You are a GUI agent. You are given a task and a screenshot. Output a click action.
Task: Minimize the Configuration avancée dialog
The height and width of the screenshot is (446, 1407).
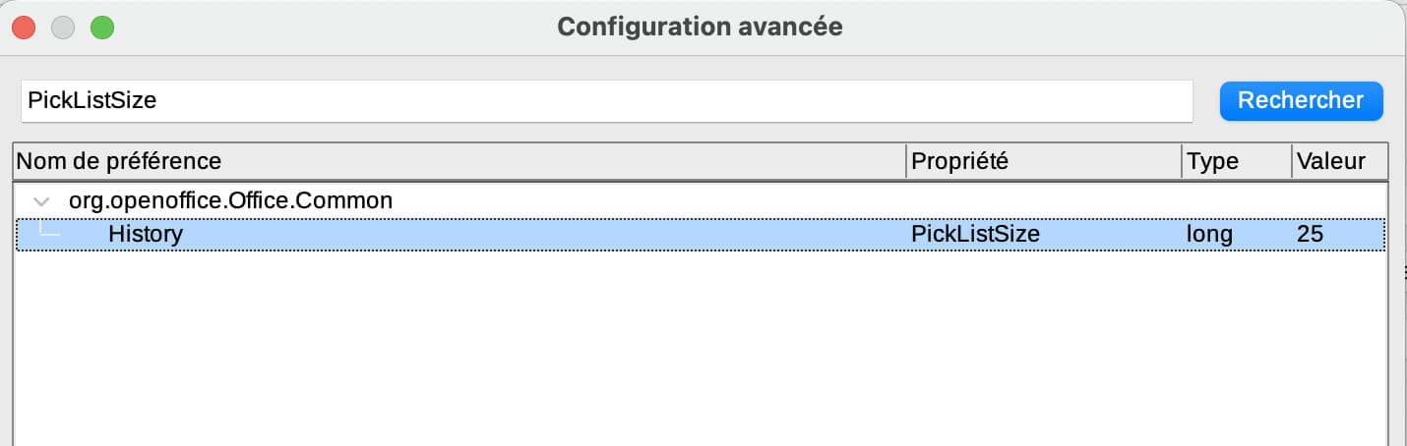(x=64, y=28)
